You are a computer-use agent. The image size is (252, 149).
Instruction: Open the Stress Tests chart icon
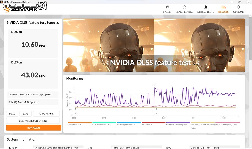[205, 7]
